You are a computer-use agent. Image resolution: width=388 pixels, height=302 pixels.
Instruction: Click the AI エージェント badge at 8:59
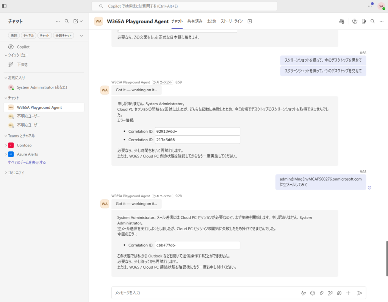point(163,82)
